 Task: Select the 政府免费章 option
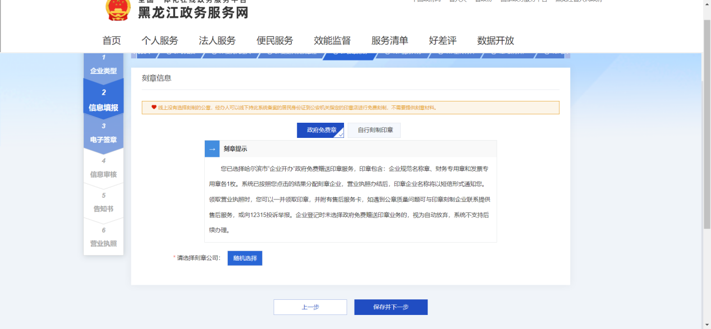pos(320,130)
